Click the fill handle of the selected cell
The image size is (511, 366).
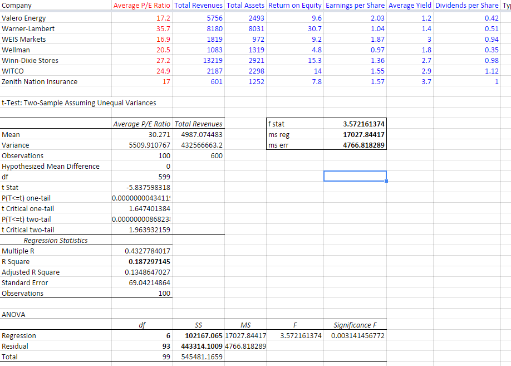click(386, 181)
